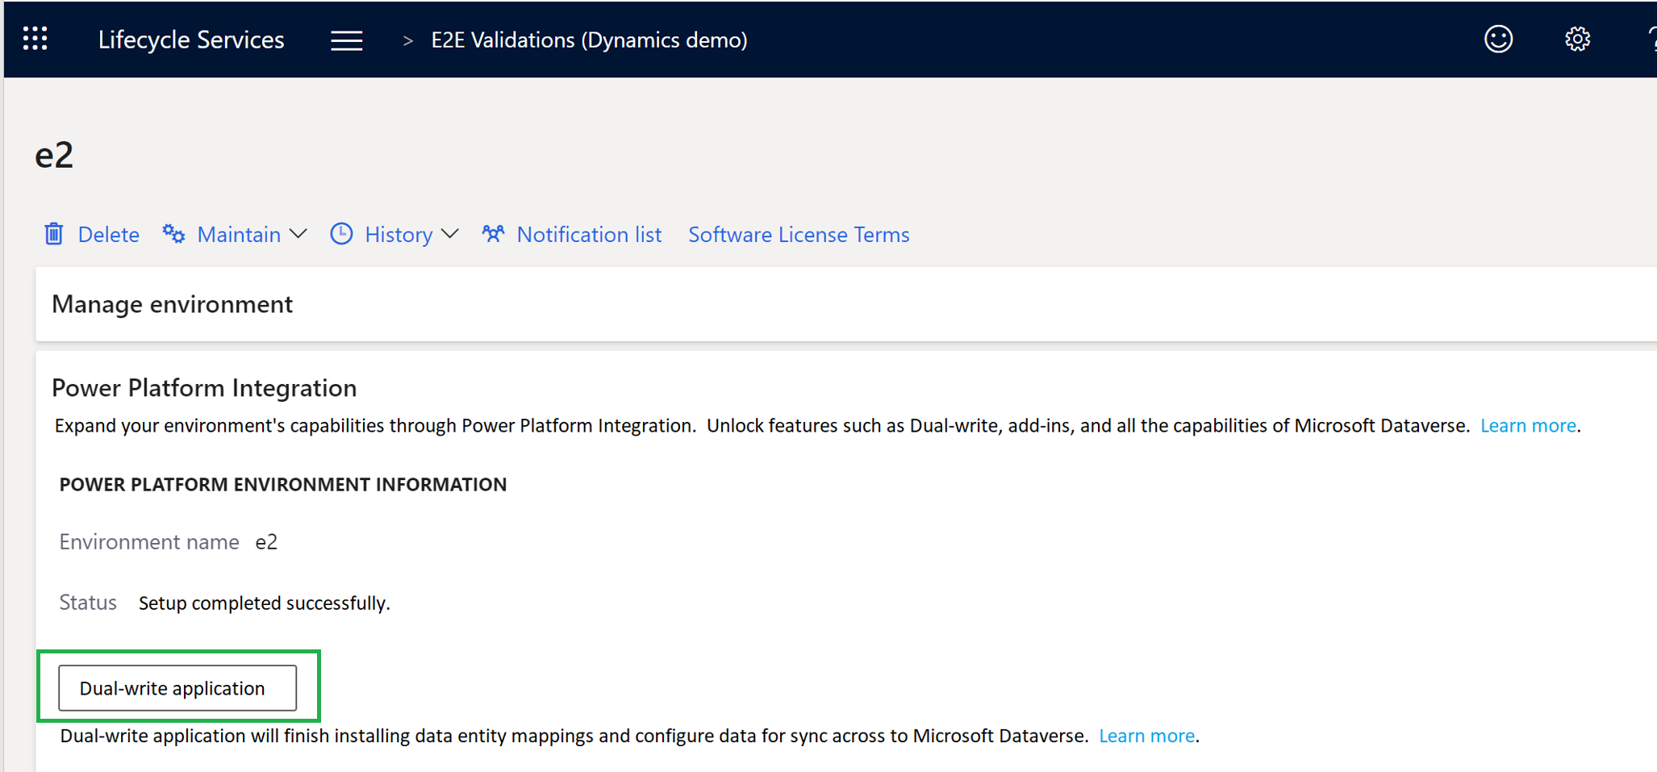Click Lifecycle Services in the header
1657x772 pixels.
pyautogui.click(x=191, y=39)
